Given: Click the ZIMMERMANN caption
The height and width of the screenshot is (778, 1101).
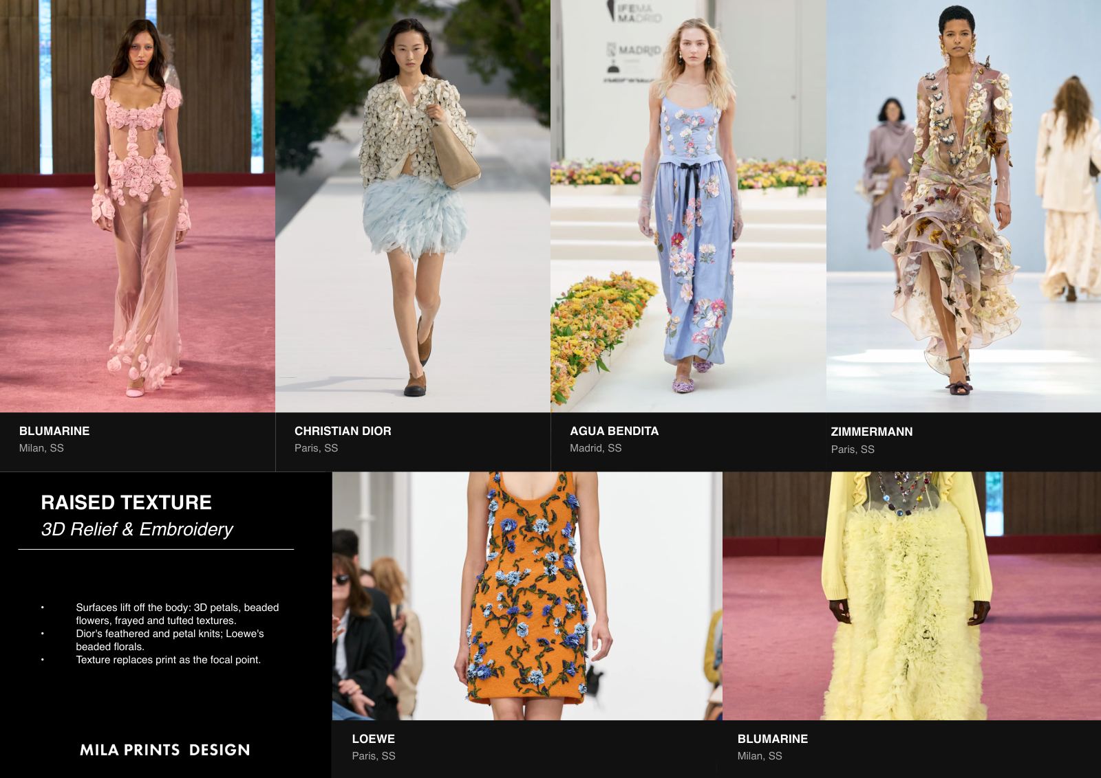Looking at the screenshot, I should [x=872, y=432].
